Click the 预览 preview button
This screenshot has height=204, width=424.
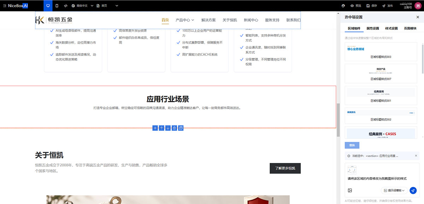click(x=355, y=6)
